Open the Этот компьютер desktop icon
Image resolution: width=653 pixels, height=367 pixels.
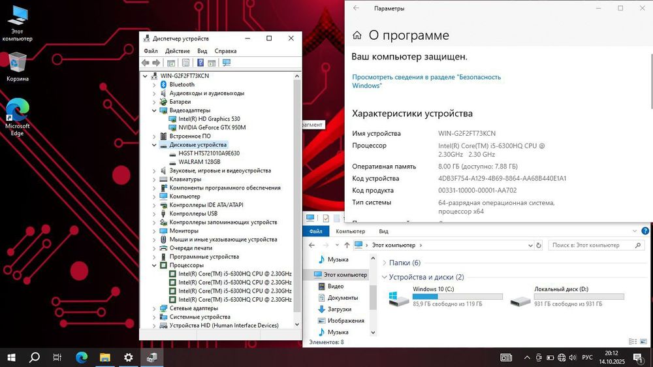point(17,24)
